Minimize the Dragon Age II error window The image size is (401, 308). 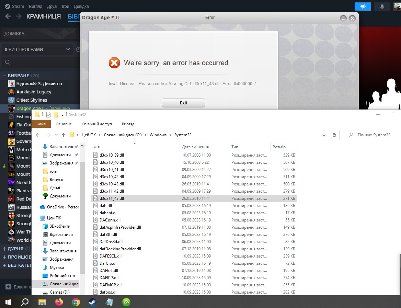click(x=343, y=19)
